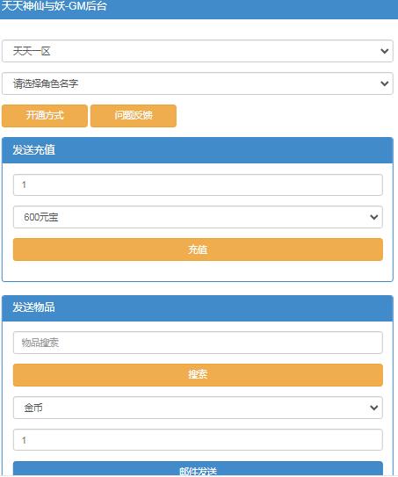Open the 600元宝 recharge amount dropdown
398x477 pixels.
coord(198,217)
